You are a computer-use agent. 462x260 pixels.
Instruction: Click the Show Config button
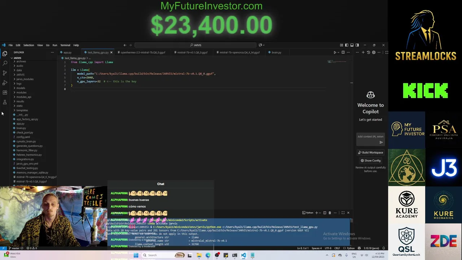coord(370,161)
